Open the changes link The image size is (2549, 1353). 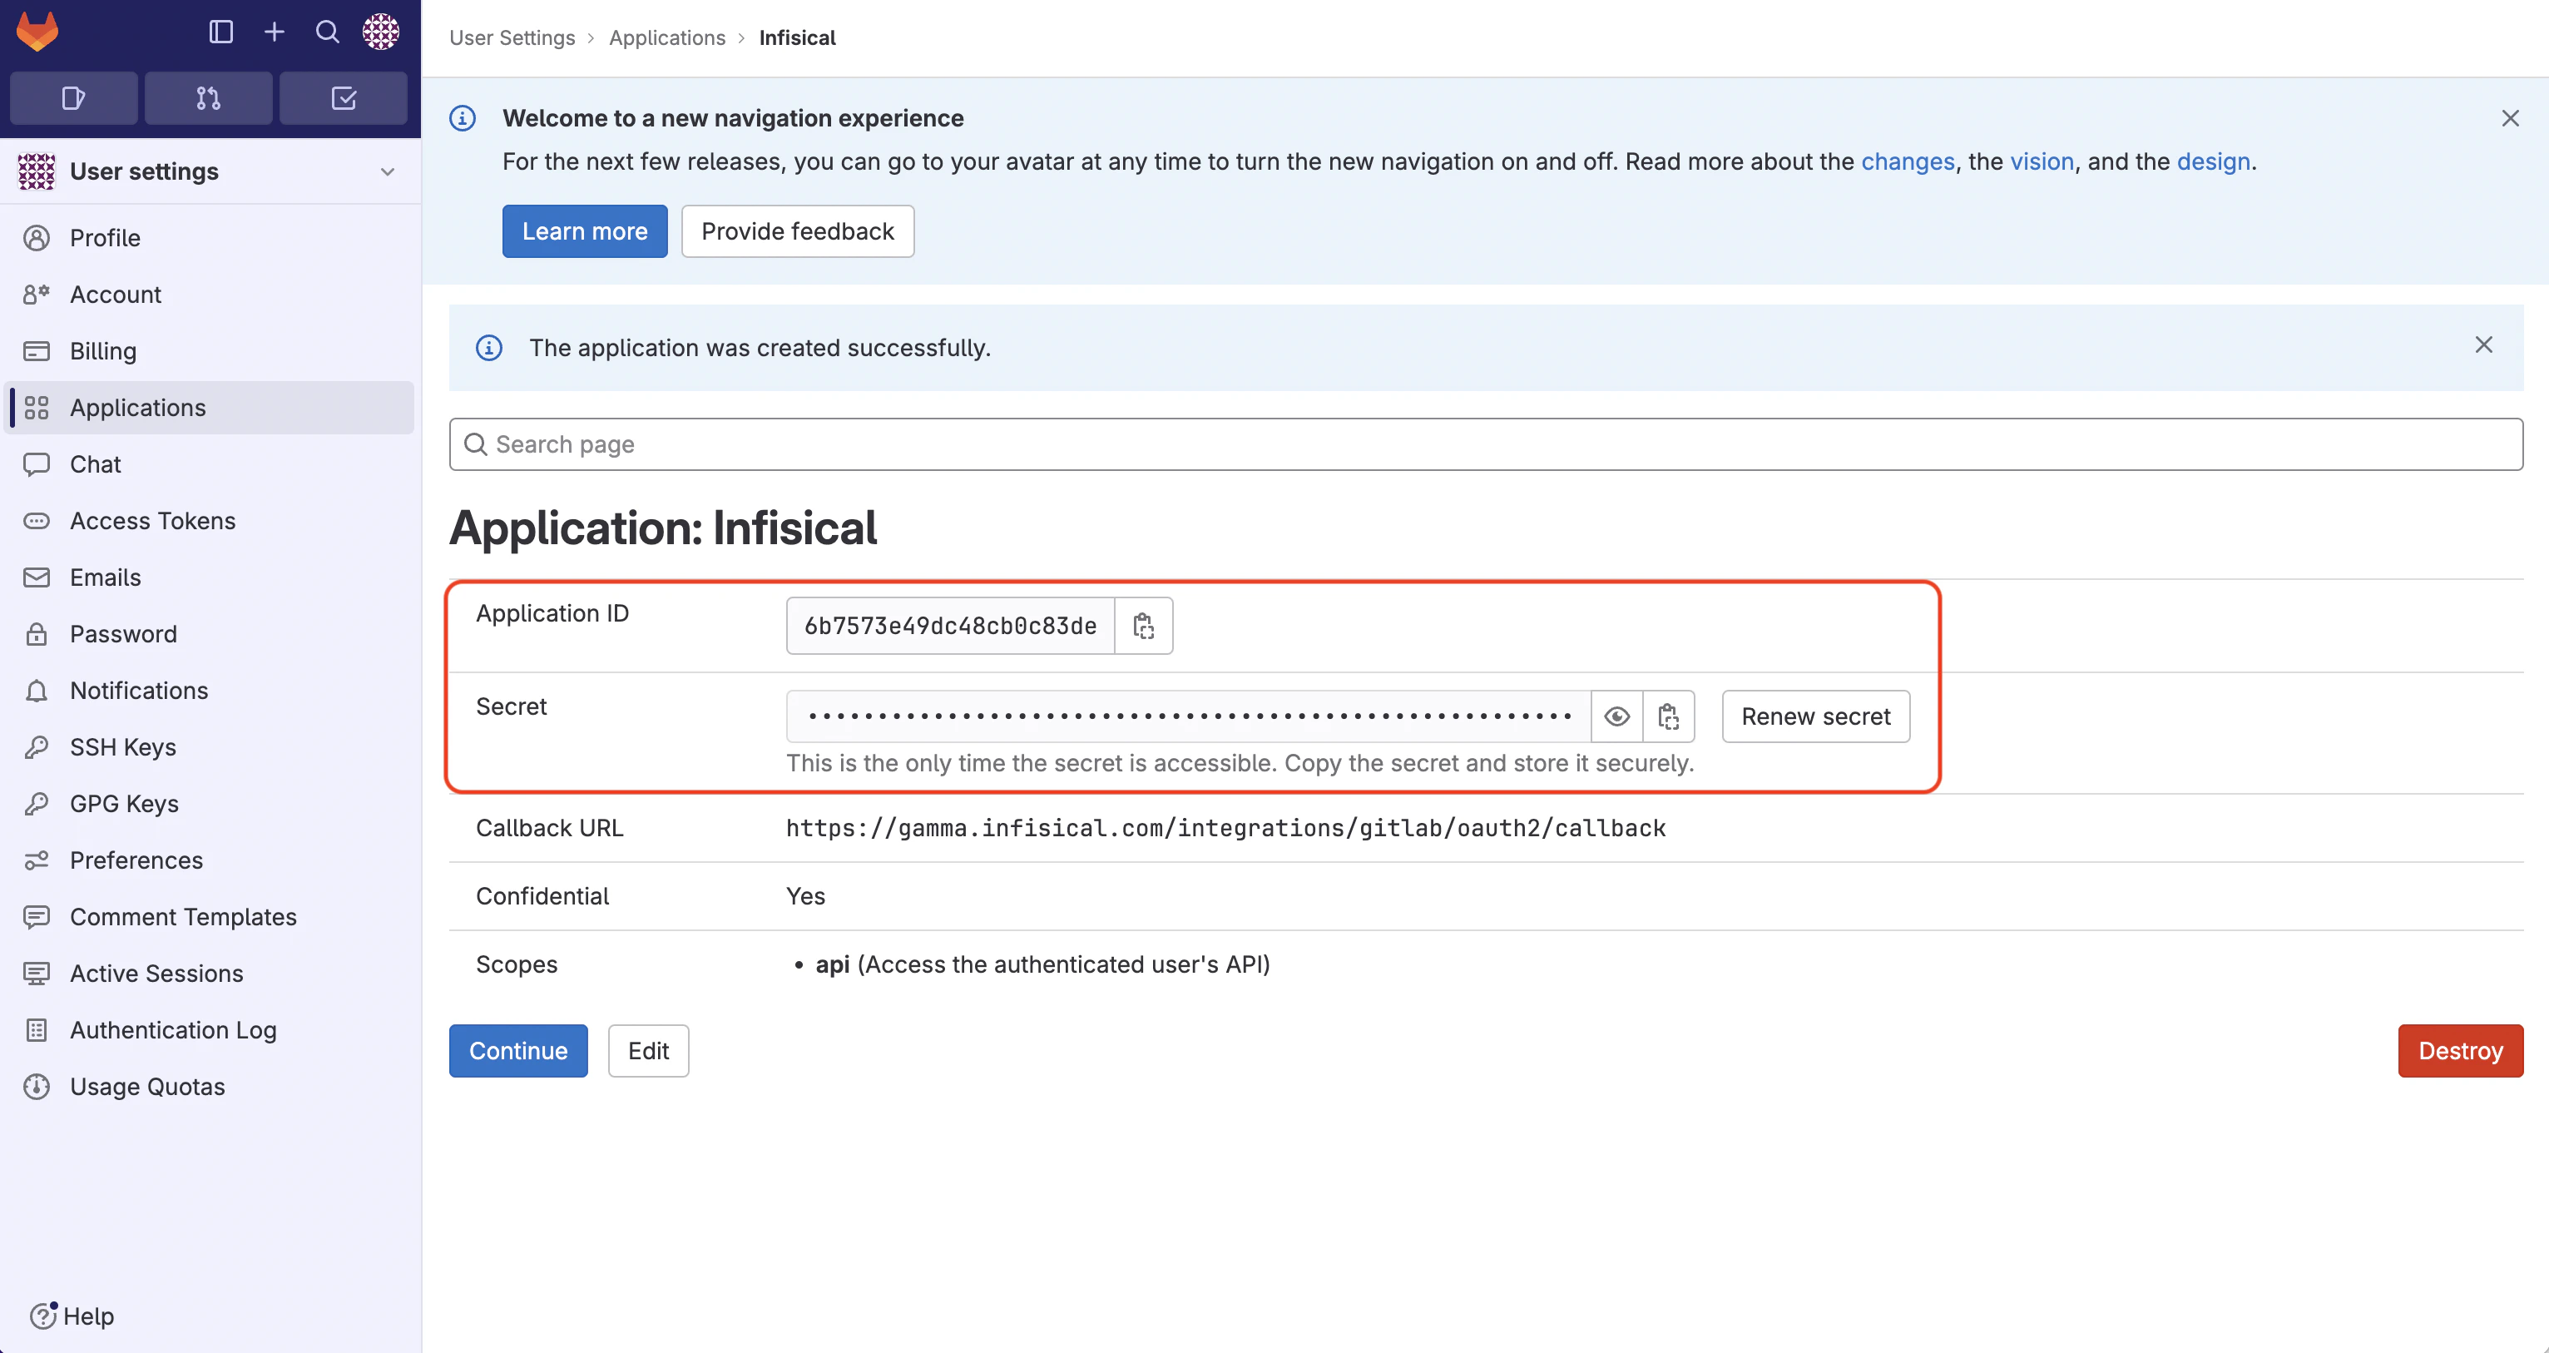(1908, 161)
